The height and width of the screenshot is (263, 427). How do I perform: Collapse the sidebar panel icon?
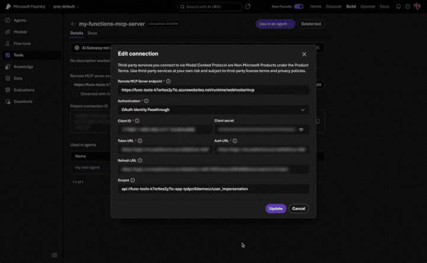54,255
